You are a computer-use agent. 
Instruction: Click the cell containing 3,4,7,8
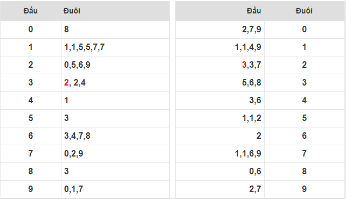[x=115, y=136]
